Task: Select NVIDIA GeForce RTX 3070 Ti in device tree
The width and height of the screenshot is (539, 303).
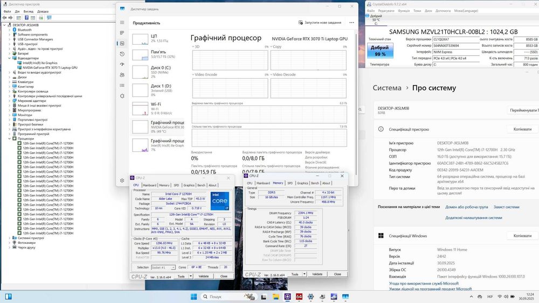Action: pyautogui.click(x=50, y=68)
